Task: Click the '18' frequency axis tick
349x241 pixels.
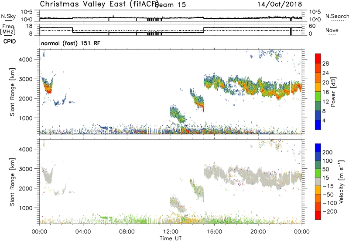Action: click(29, 26)
